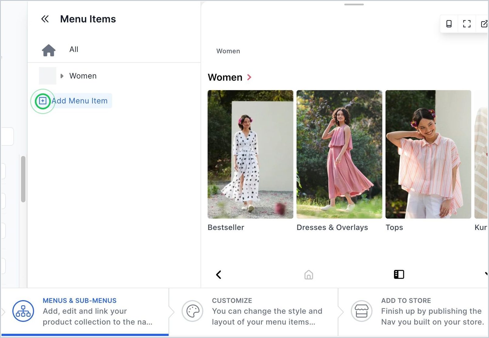Screen dimensions: 489x338
Task: Click the plus icon for Add Menu Item
Action: click(x=43, y=101)
